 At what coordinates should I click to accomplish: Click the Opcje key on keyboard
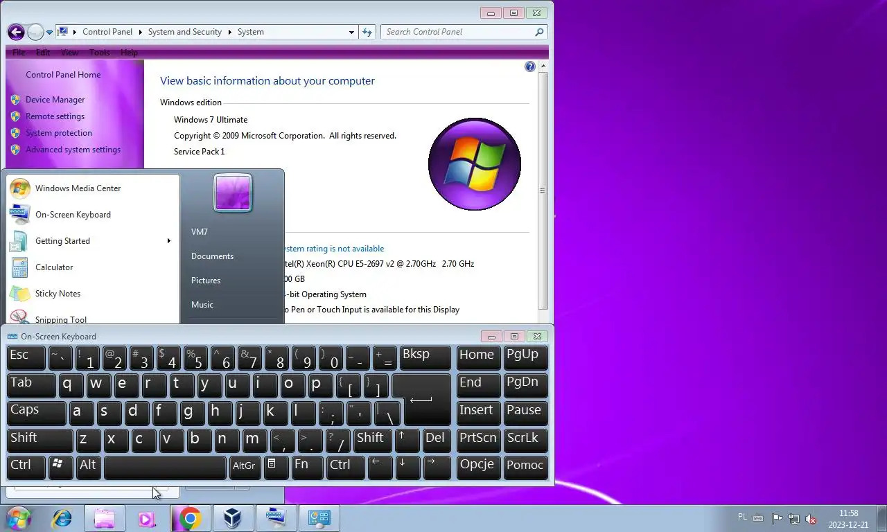click(x=478, y=467)
